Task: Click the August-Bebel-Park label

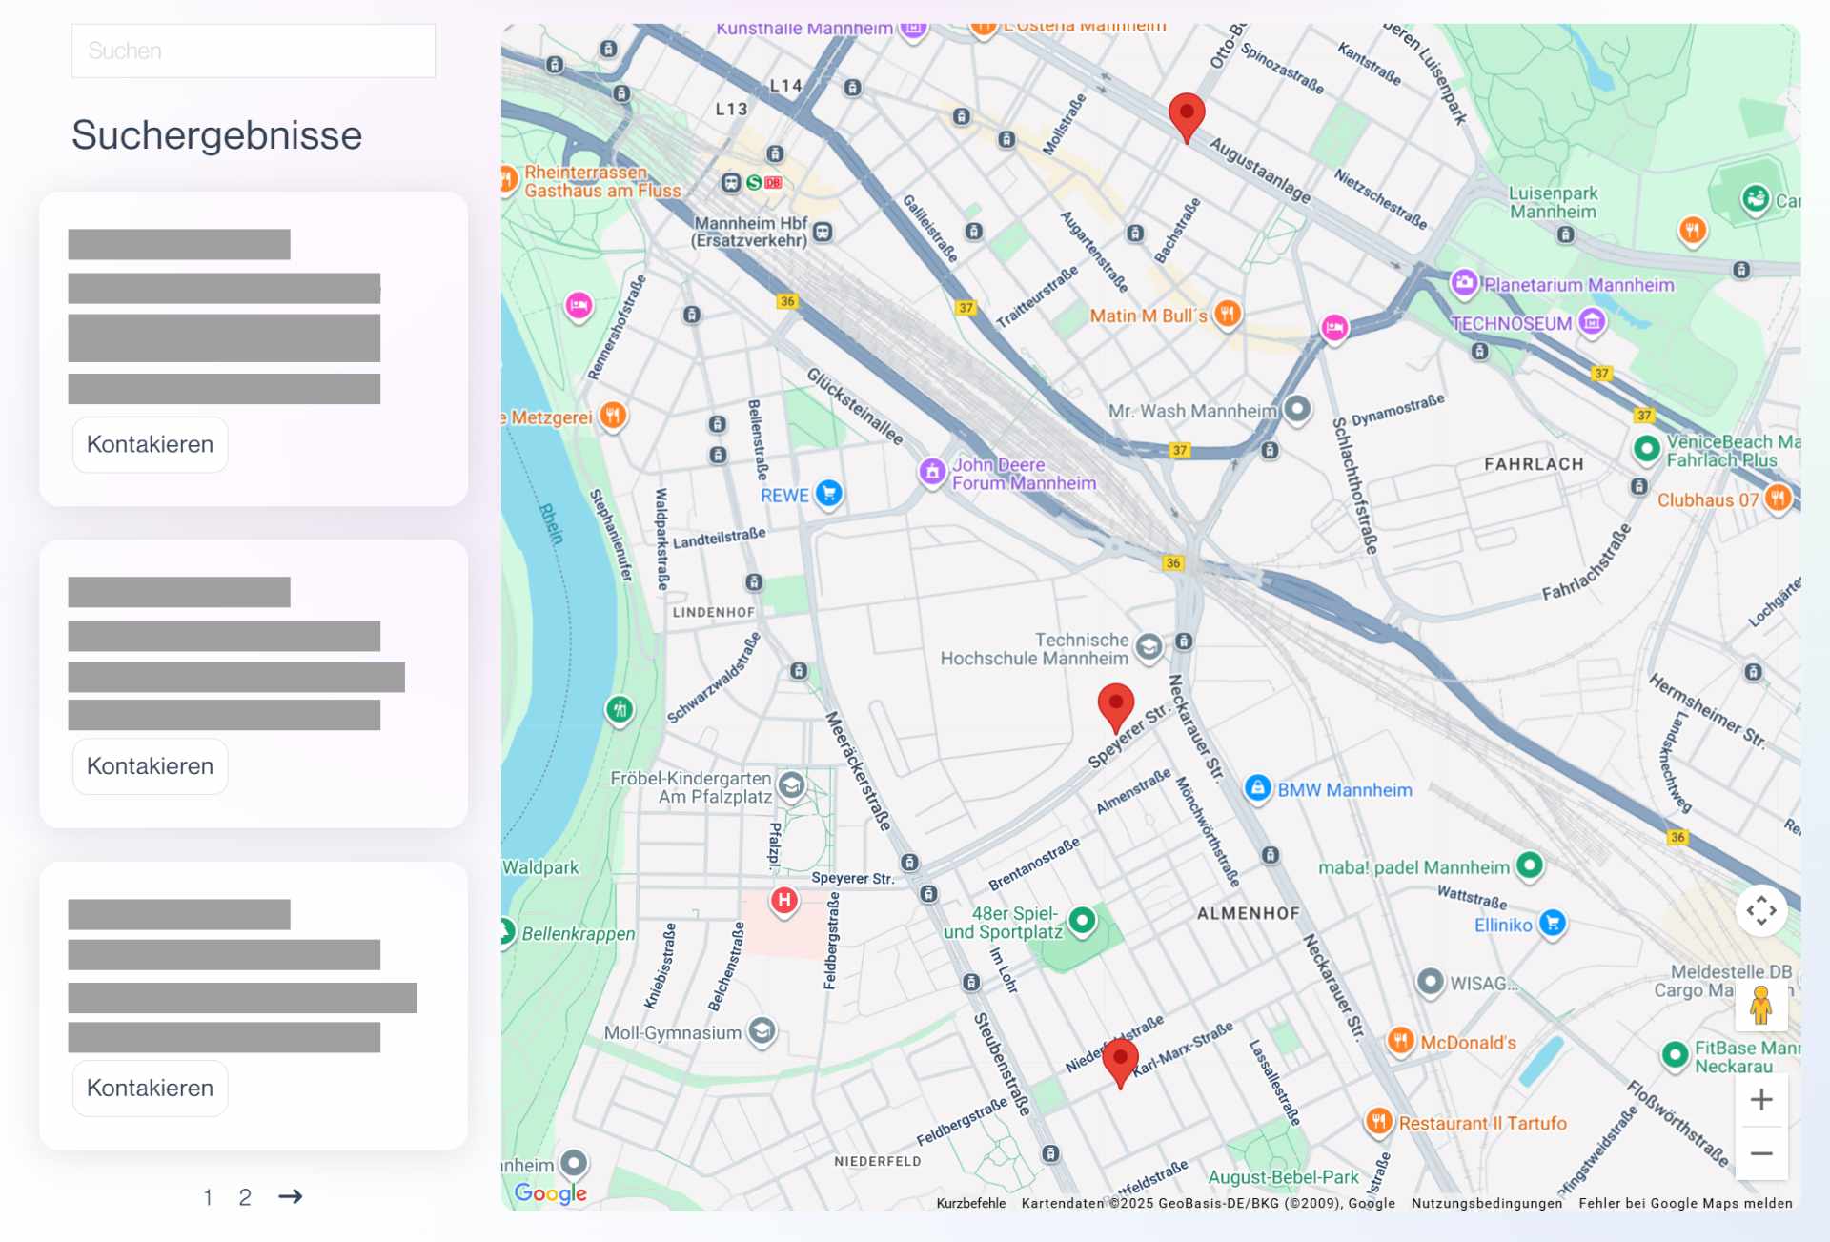Action: (x=1284, y=1177)
